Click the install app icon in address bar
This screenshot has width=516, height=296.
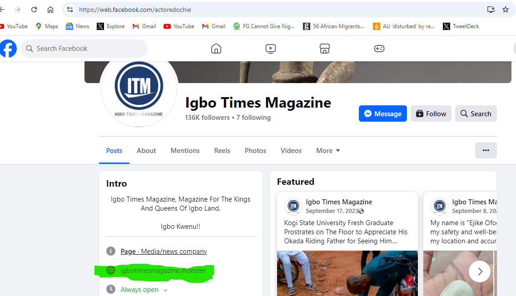click(491, 10)
